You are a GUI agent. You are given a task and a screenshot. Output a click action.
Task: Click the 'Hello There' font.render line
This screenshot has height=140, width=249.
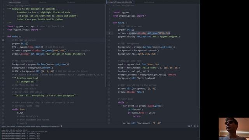tap(149, 68)
